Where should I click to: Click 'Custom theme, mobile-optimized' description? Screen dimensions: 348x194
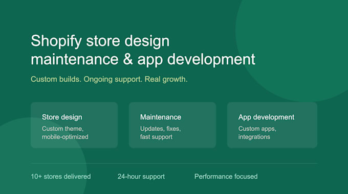pyautogui.click(x=65, y=133)
